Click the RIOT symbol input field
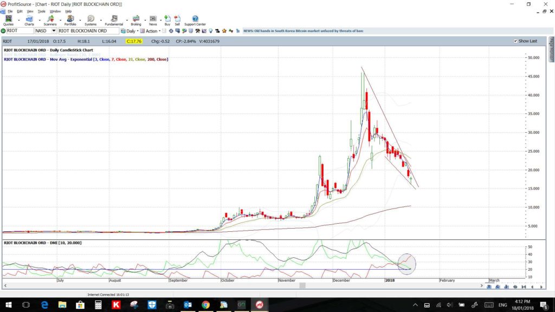Viewport: 555px width, 312px height. point(20,31)
